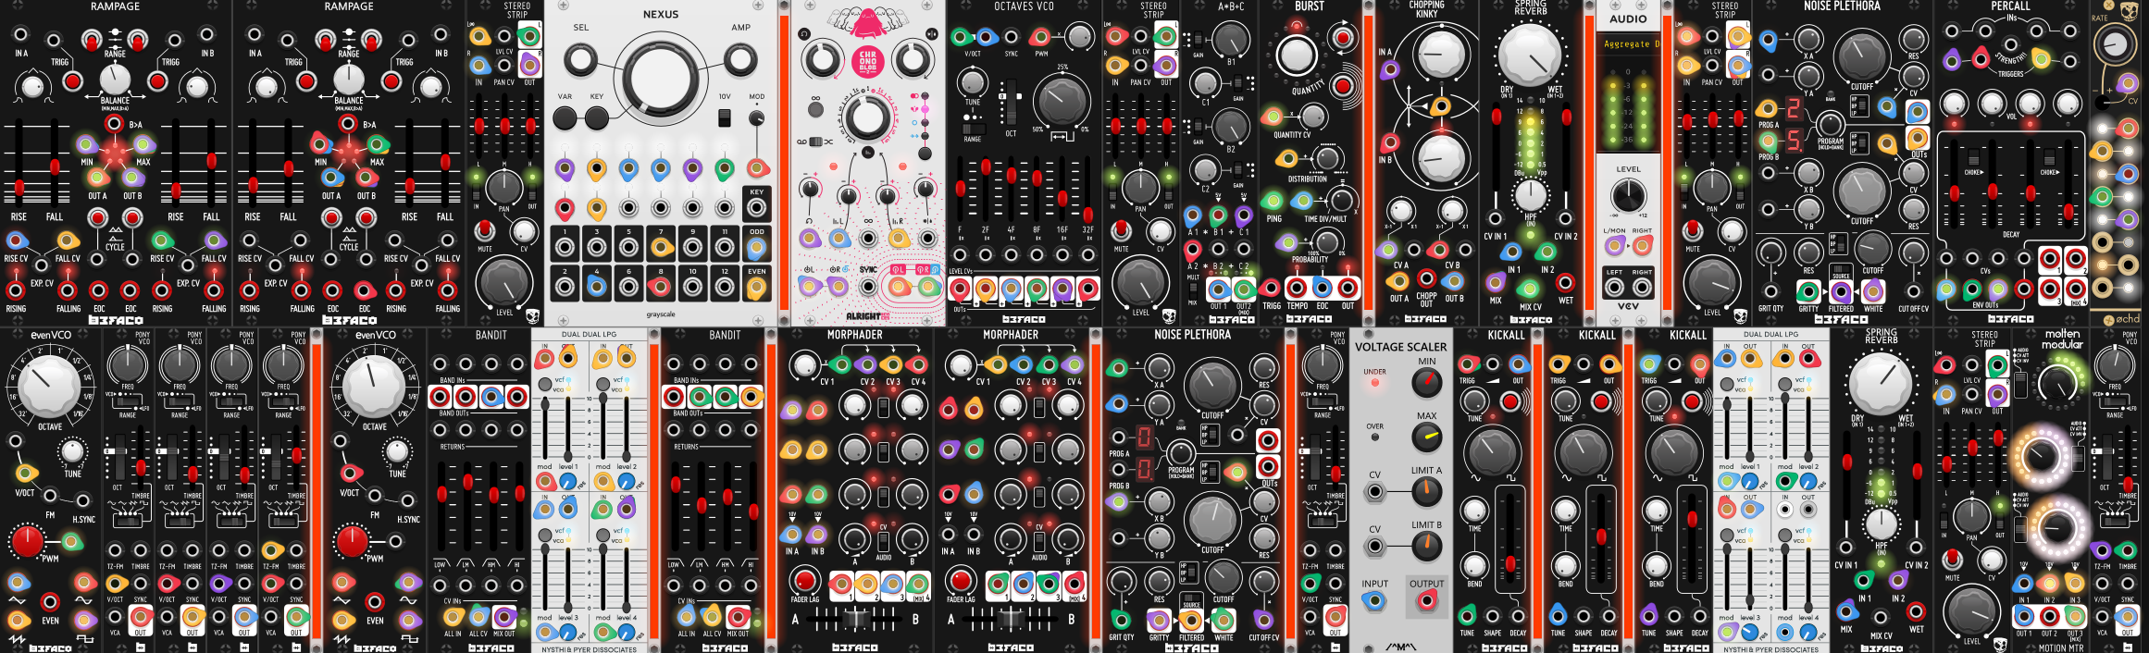Click the LIMIT B knob on Voltage Scaler
The image size is (2149, 653).
1427,547
